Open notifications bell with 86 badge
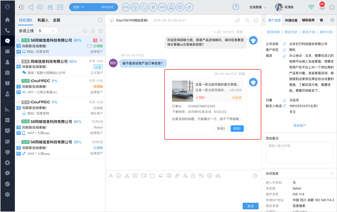 (x=322, y=7)
